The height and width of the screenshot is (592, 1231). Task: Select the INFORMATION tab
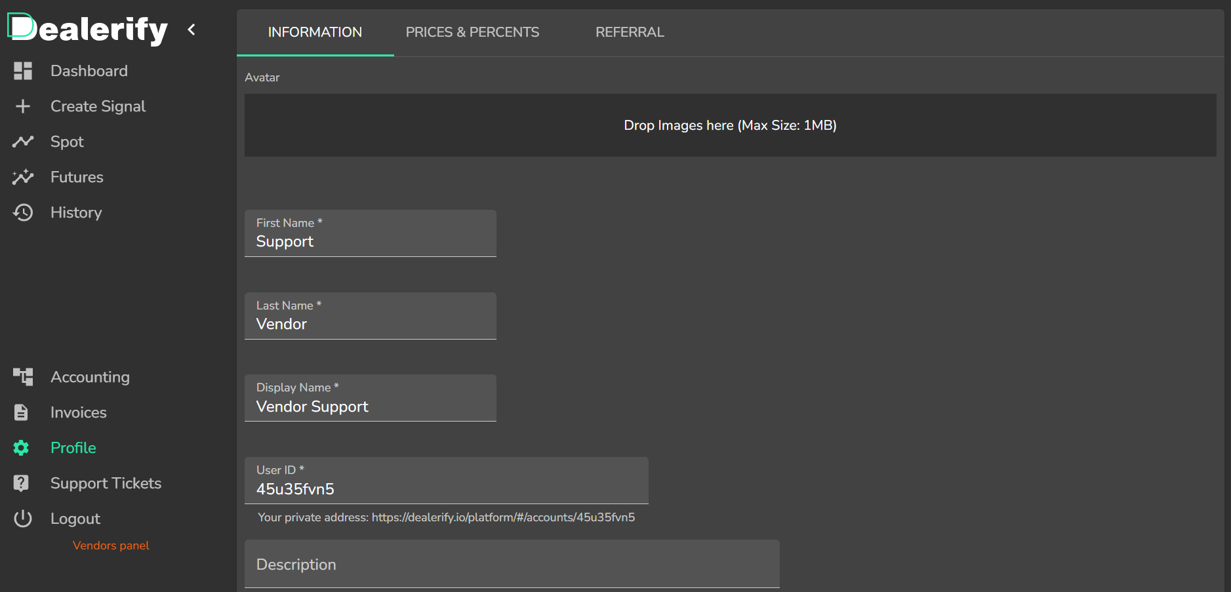click(315, 31)
